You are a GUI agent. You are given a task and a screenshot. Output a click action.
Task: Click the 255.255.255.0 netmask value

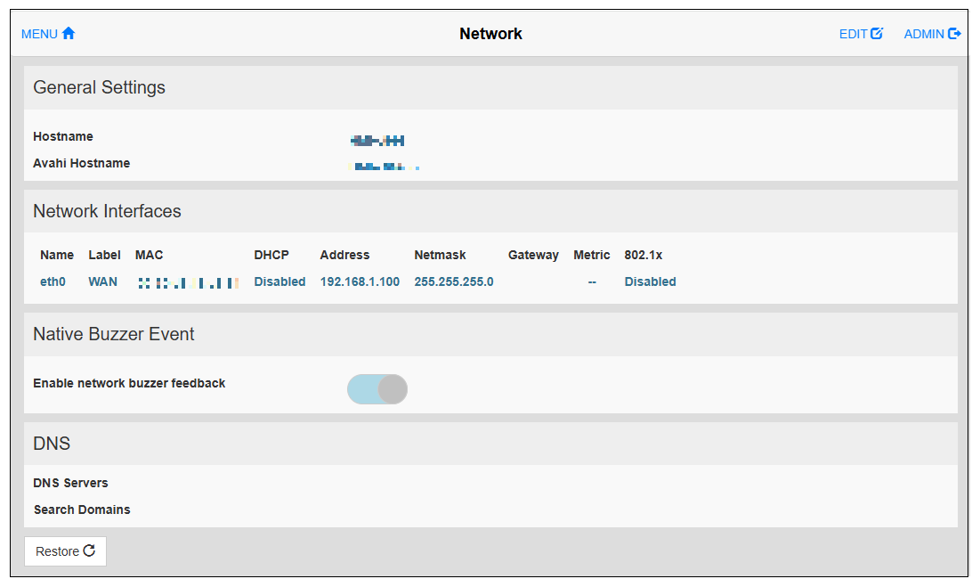454,281
